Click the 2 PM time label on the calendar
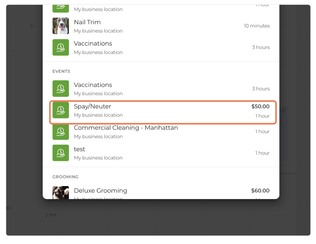This screenshot has height=244, width=316. (51, 215)
